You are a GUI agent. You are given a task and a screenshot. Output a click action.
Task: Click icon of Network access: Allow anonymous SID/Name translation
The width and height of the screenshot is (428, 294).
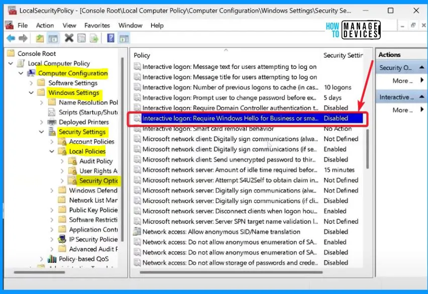[137, 232]
